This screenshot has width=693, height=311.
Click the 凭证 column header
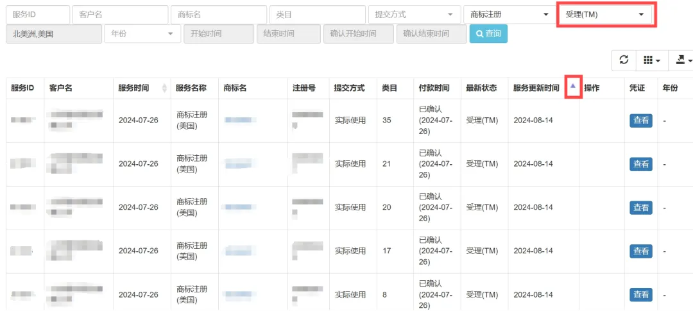637,88
